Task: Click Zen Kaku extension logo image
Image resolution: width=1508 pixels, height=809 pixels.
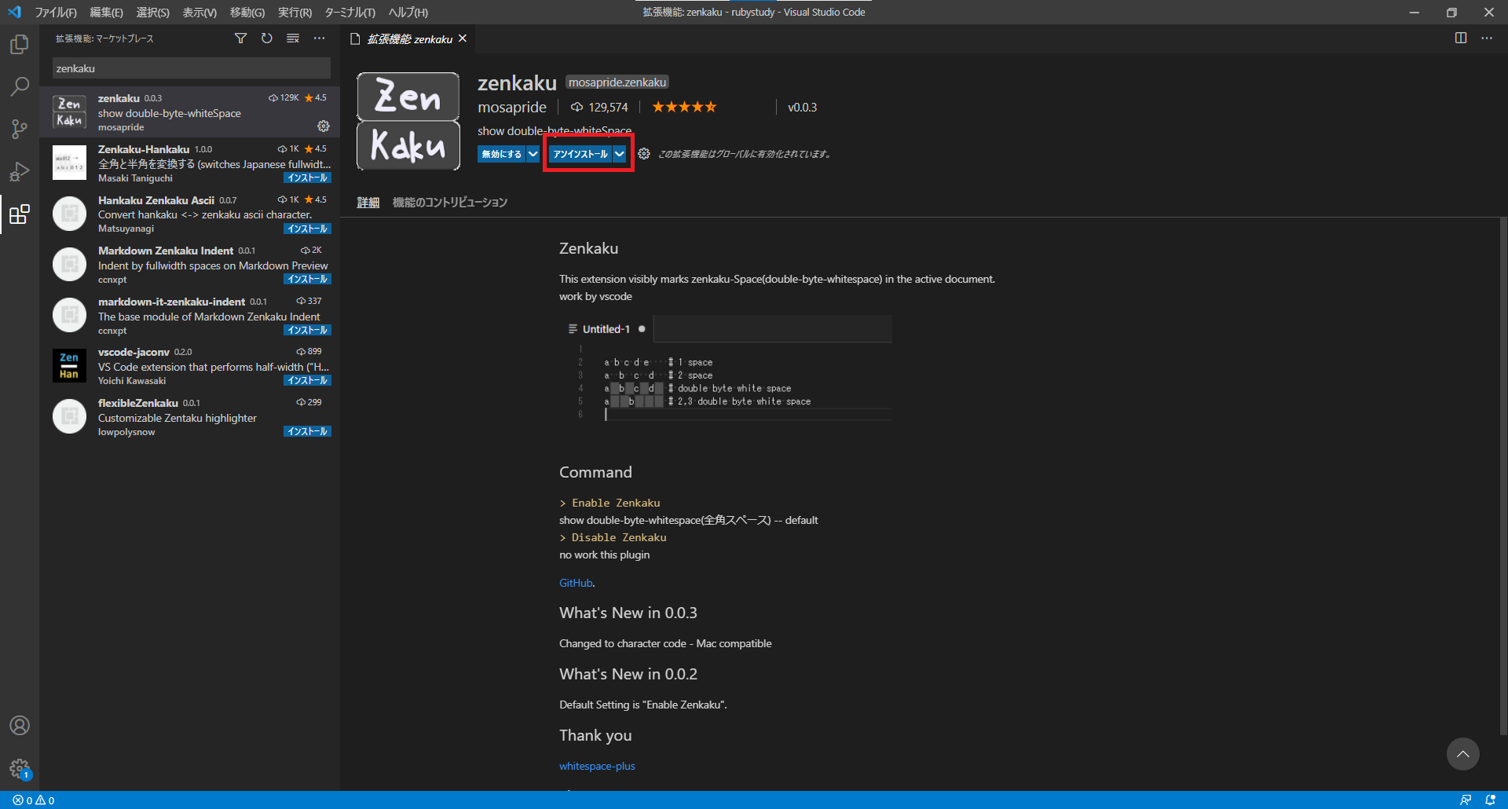Action: coord(408,121)
